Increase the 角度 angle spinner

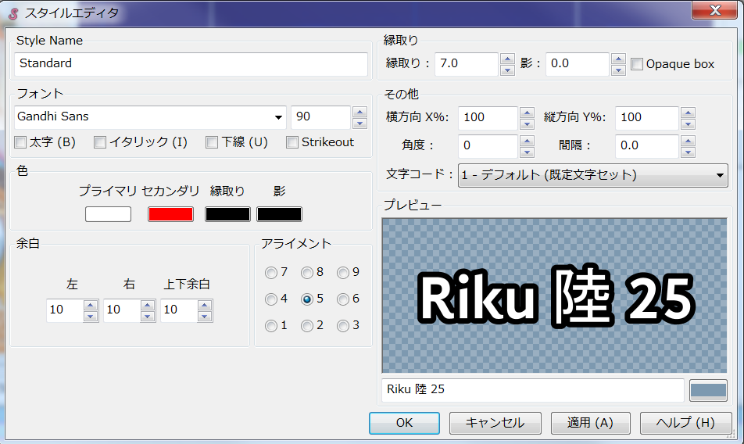click(528, 141)
